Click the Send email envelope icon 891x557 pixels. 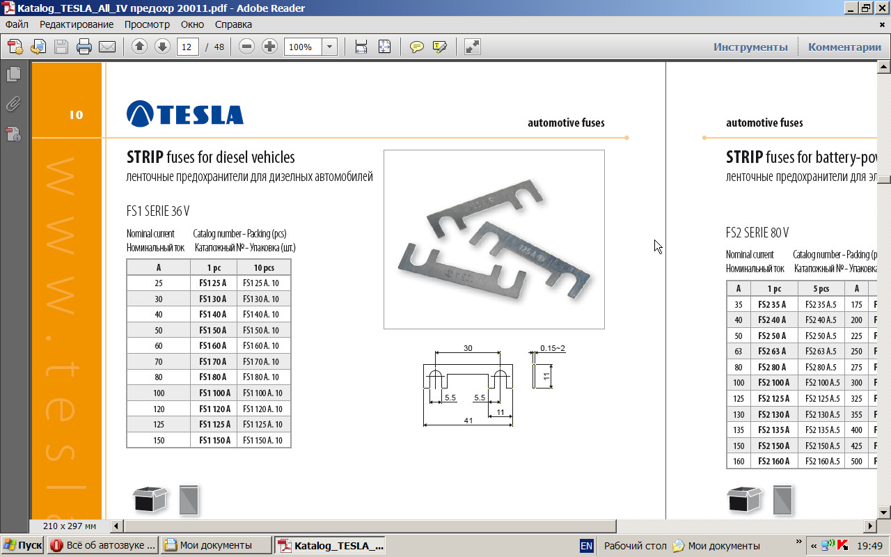107,47
